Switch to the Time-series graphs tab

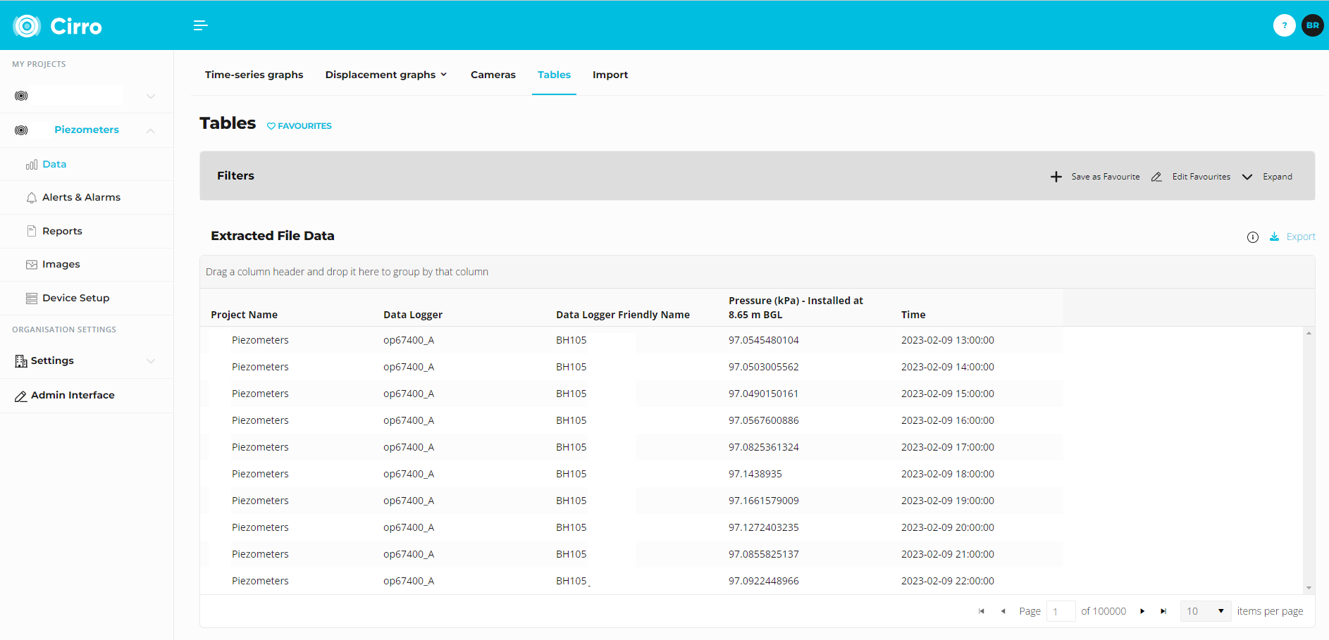254,75
